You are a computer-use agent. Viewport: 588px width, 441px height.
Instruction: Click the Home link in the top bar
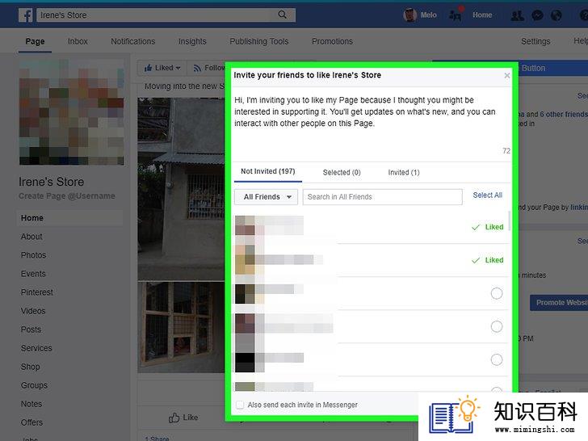click(x=482, y=15)
